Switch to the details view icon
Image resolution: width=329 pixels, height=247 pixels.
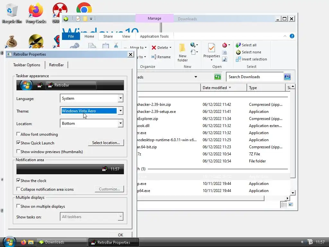pyautogui.click(x=284, y=205)
